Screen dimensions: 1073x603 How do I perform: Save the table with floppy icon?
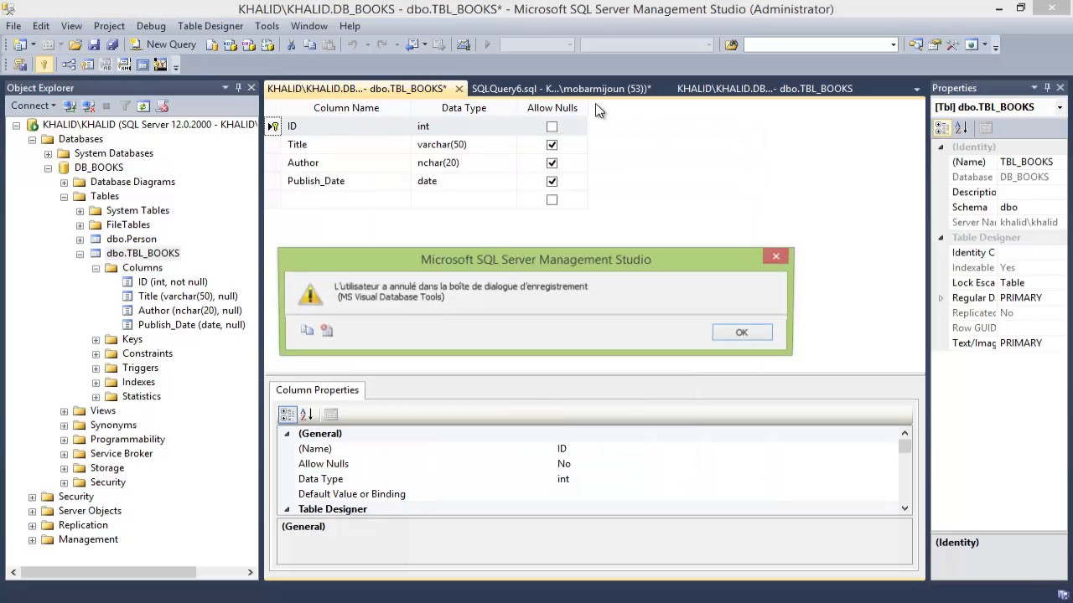94,44
